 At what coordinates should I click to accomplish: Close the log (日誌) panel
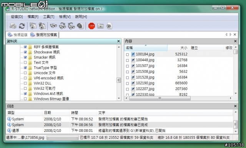point(235,106)
